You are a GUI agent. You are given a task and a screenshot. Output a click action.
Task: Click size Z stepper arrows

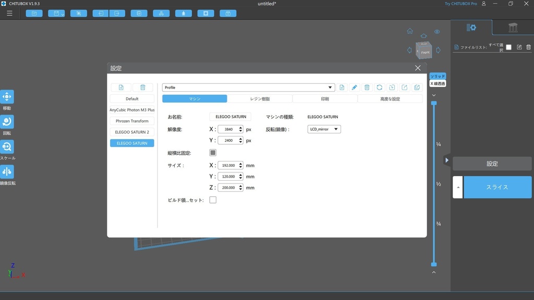(x=240, y=187)
